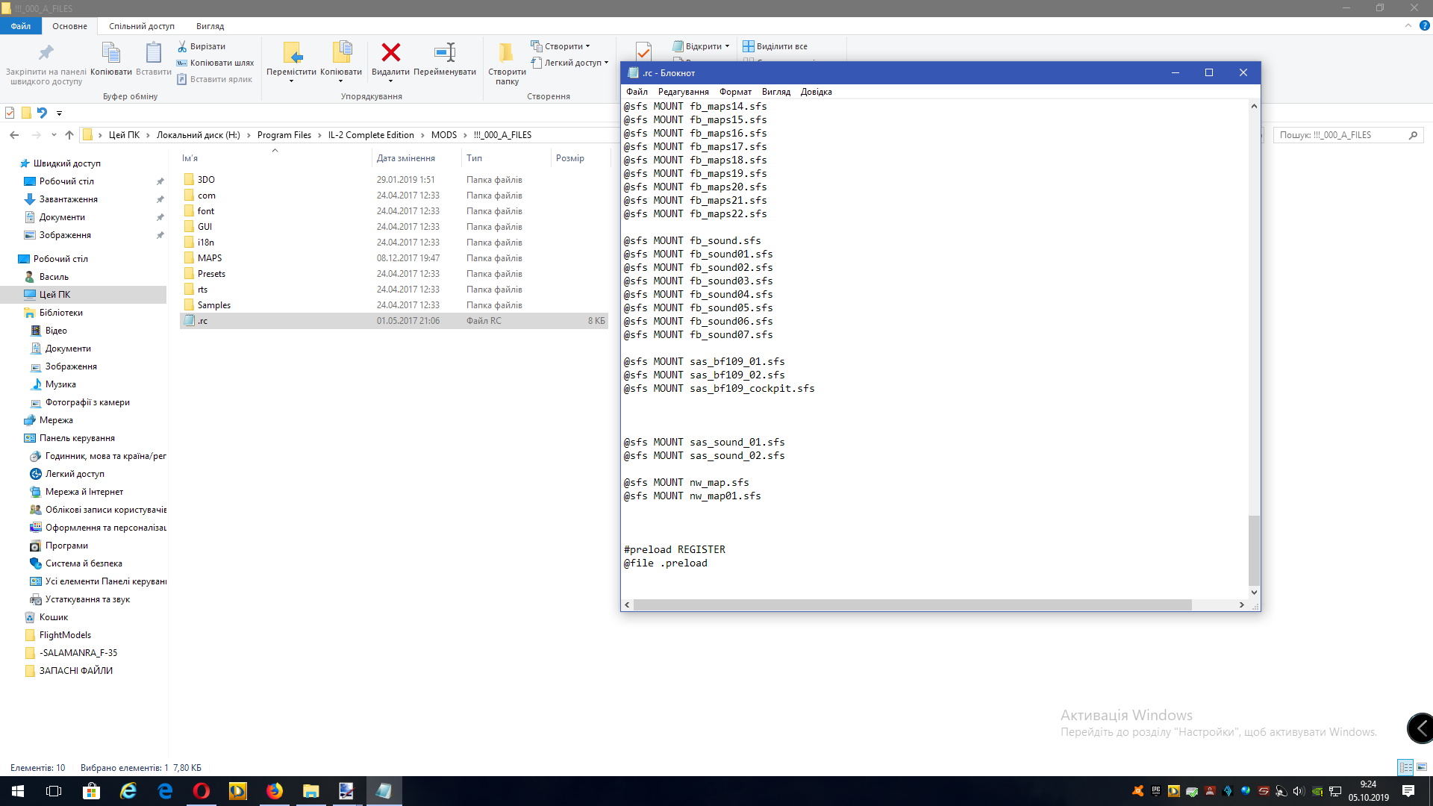Image resolution: width=1433 pixels, height=806 pixels.
Task: Click Pin to Quick Access icon
Action: [46, 52]
